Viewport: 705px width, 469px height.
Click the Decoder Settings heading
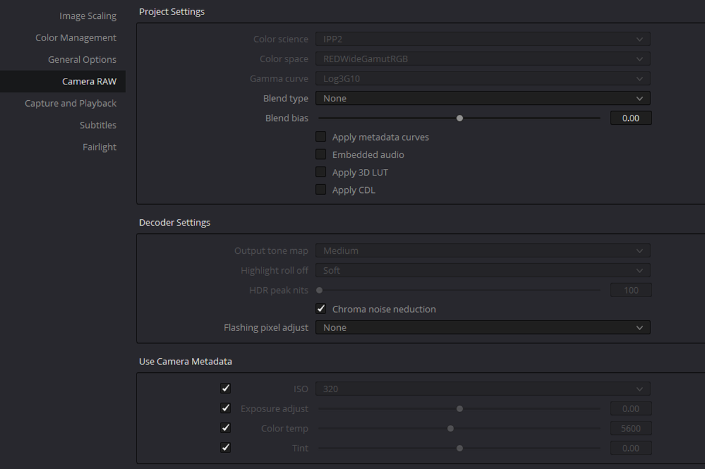[175, 223]
